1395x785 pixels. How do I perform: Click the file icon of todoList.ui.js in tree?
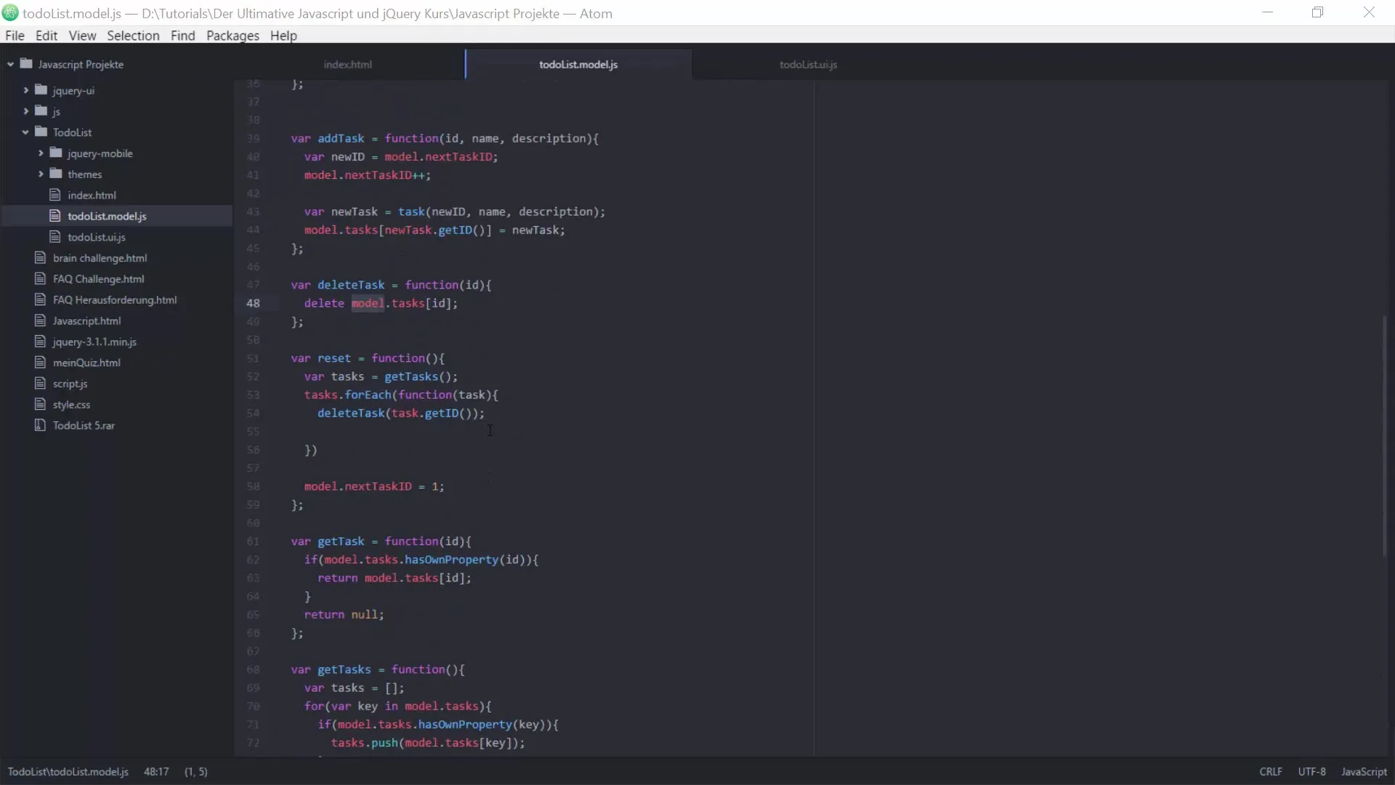click(55, 237)
